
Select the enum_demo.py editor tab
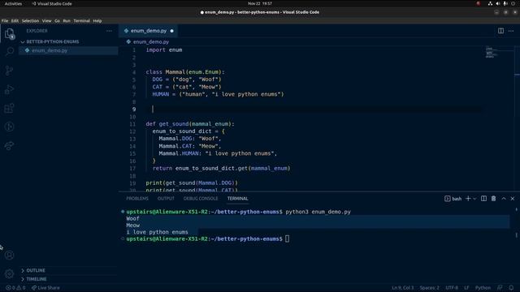[149, 31]
